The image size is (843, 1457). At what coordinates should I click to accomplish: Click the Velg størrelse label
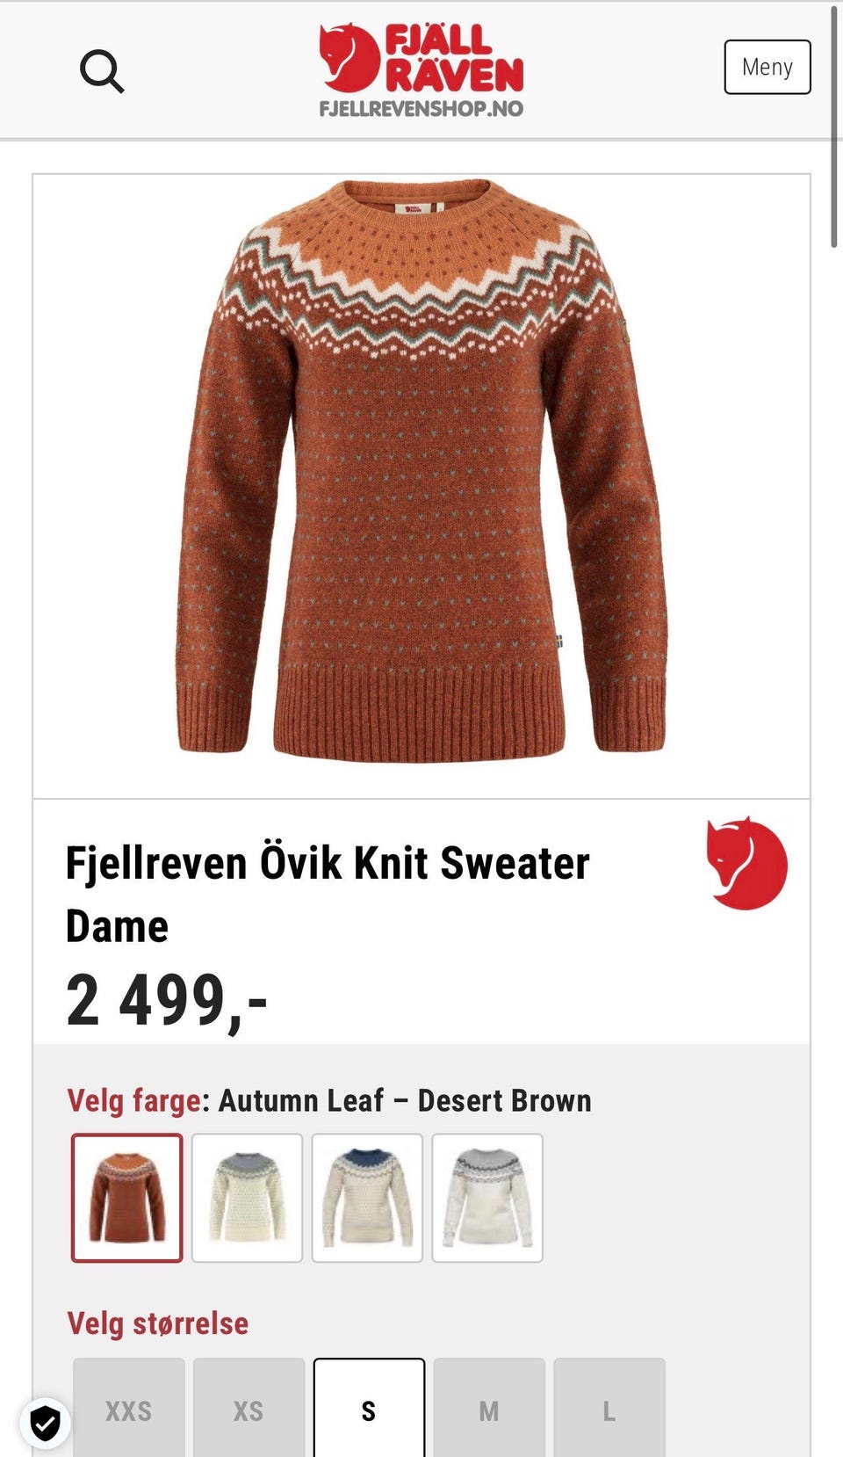158,1323
